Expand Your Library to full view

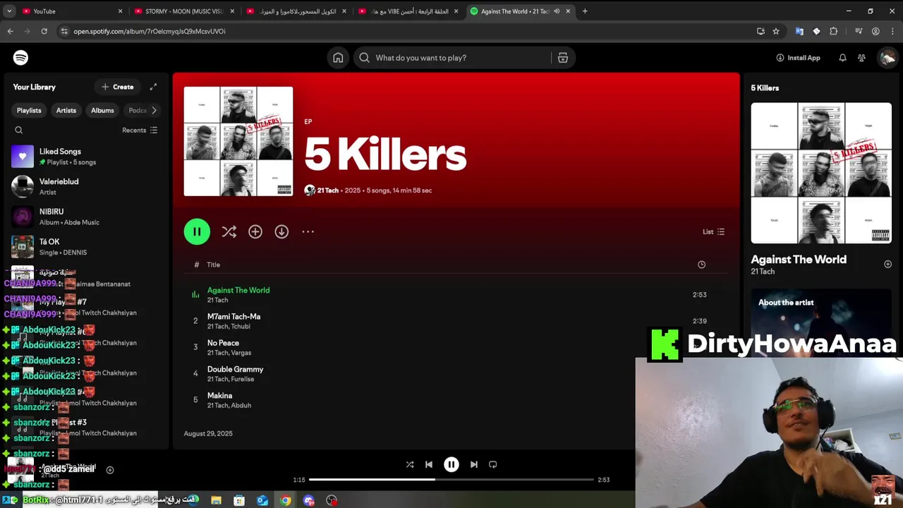coord(153,87)
